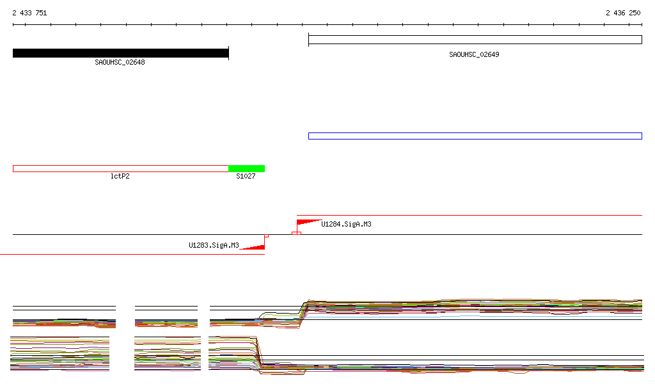This screenshot has height=391, width=655.
Task: Click the white SAOUHSC_02649 gene bar
Action: coord(475,40)
